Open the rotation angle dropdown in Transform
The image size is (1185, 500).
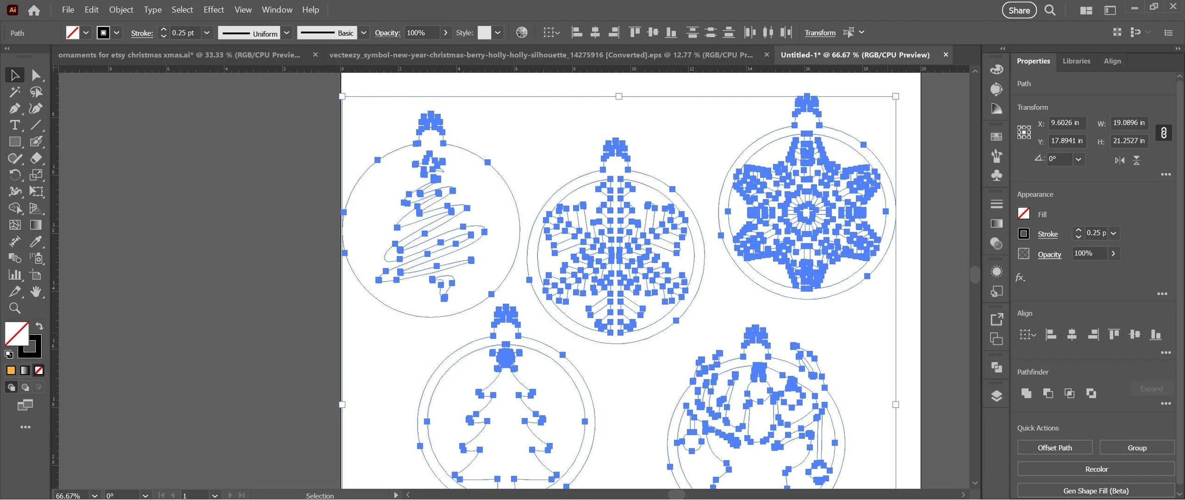[x=1078, y=159]
